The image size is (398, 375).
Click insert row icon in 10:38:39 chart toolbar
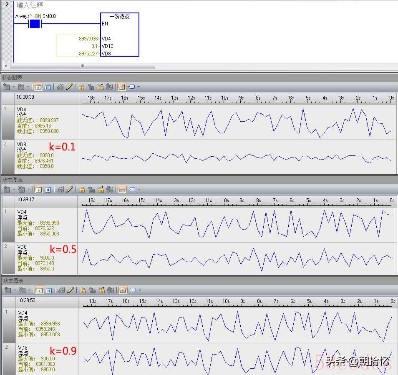click(x=7, y=87)
